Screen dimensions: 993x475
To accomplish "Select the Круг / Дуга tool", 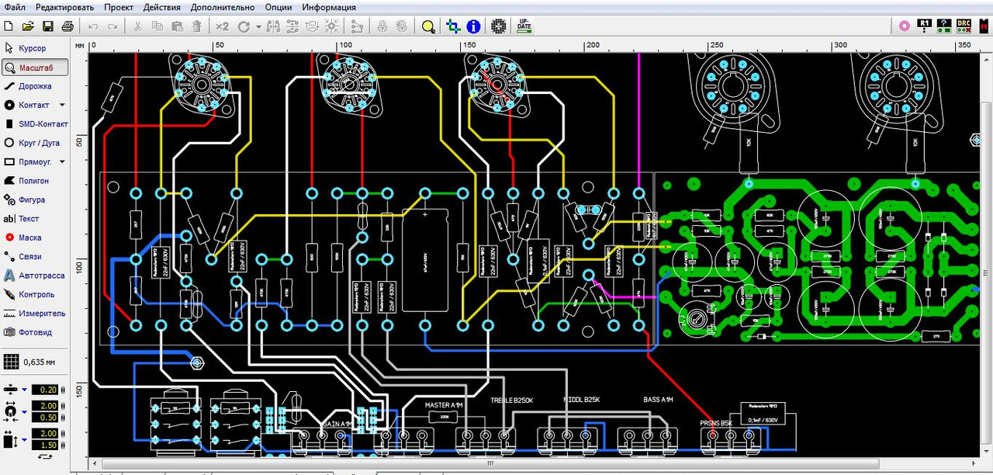I will [x=34, y=143].
